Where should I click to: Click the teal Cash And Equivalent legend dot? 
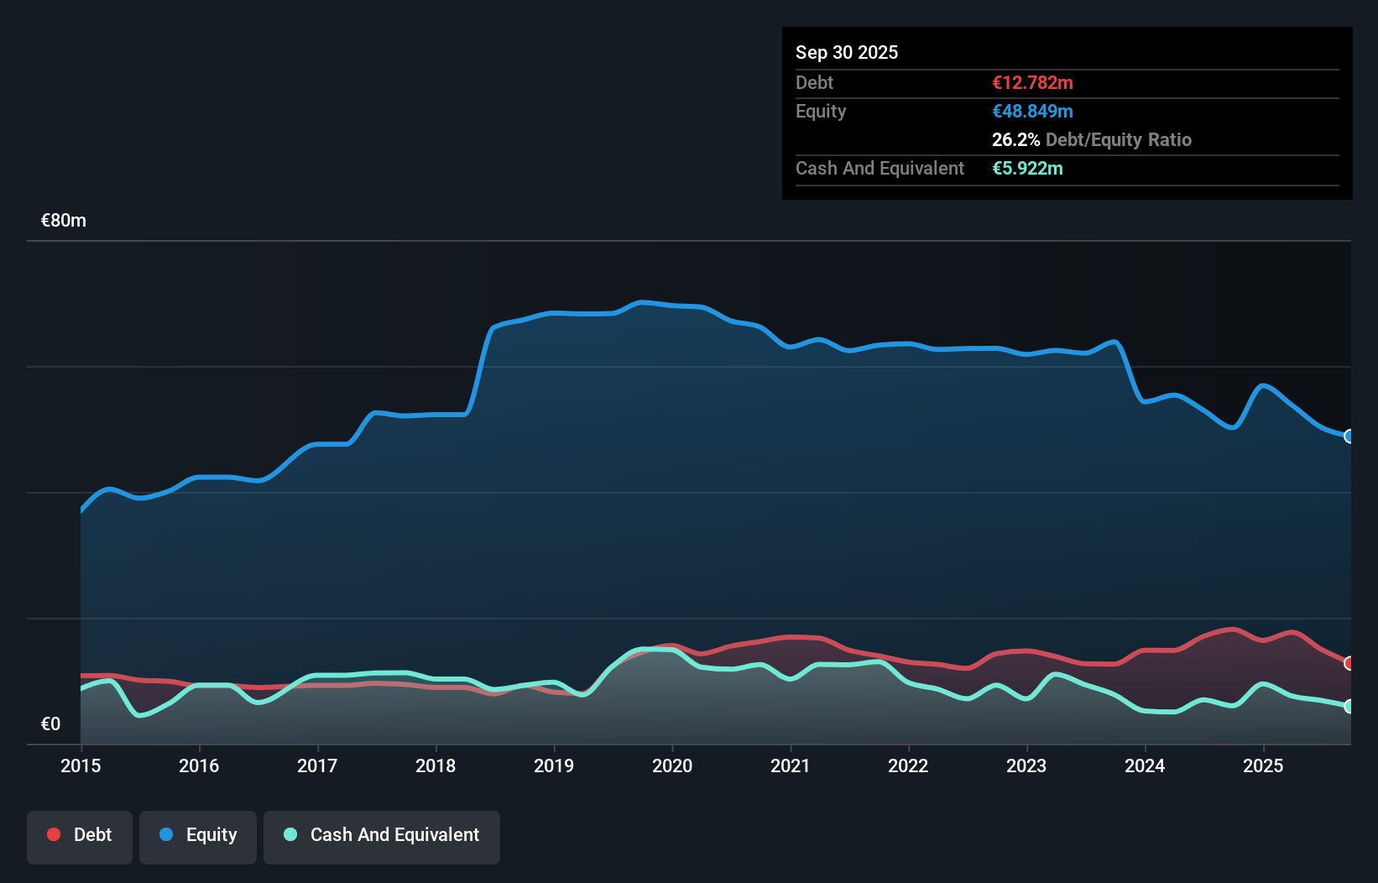pyautogui.click(x=290, y=834)
